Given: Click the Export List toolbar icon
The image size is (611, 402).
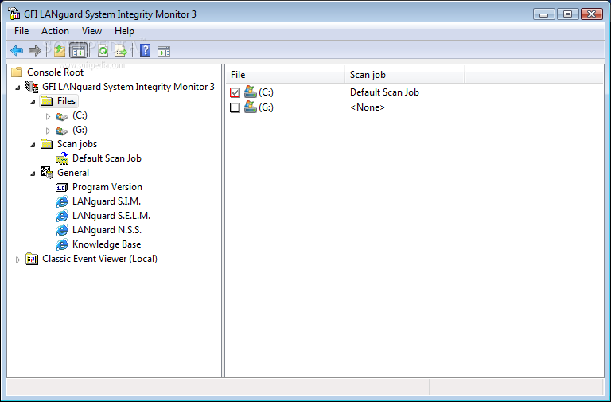Looking at the screenshot, I should click(x=121, y=50).
